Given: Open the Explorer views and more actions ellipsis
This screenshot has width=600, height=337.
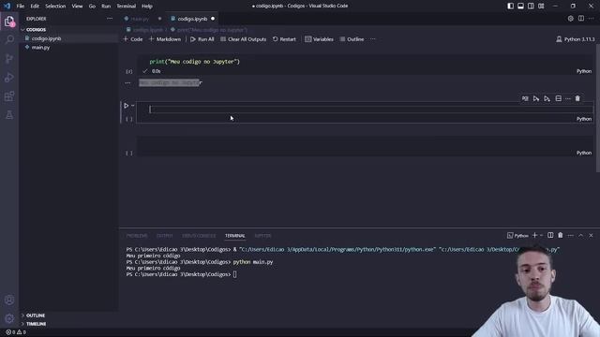Looking at the screenshot, I should coord(110,19).
